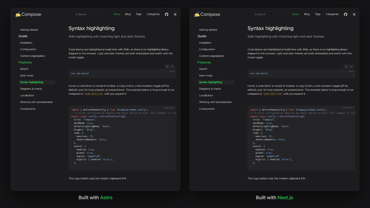
Task: Open the Tags nav item in Astro panel
Action: (x=138, y=14)
